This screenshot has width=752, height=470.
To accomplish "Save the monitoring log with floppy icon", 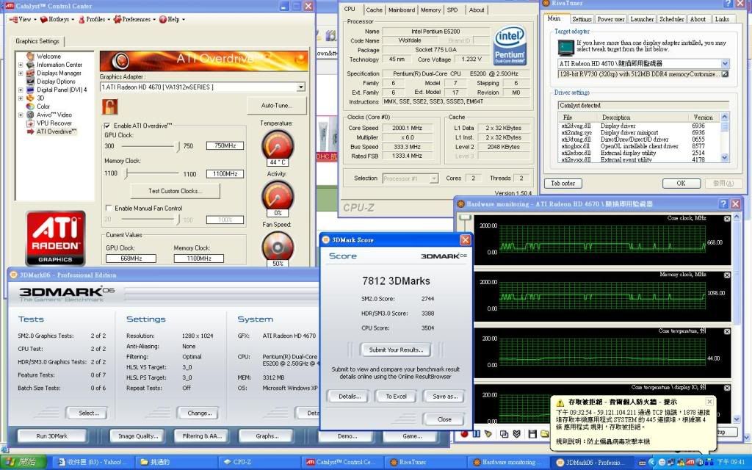I will tap(532, 434).
